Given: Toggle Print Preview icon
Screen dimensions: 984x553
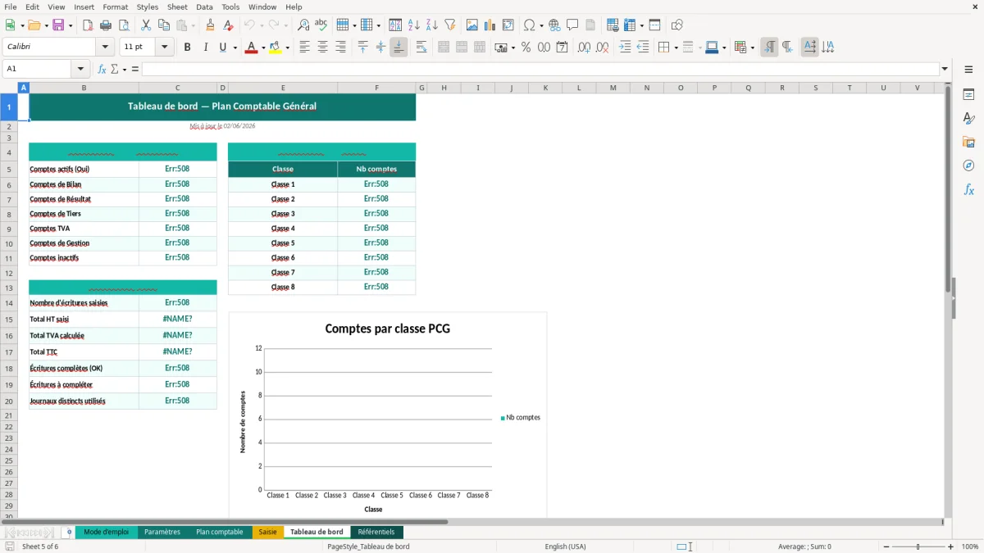Looking at the screenshot, I should tap(124, 25).
